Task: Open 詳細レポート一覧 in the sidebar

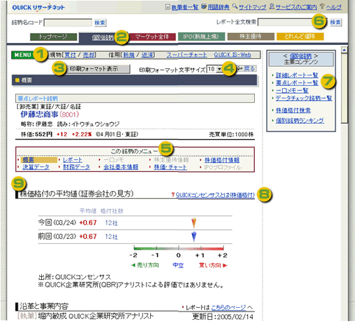Action: (297, 75)
